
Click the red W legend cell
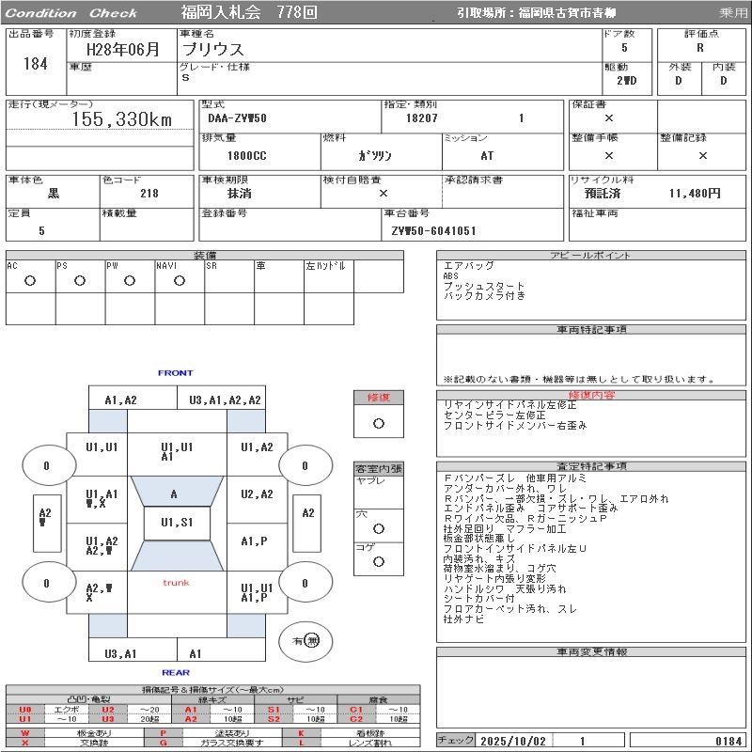pos(24,732)
